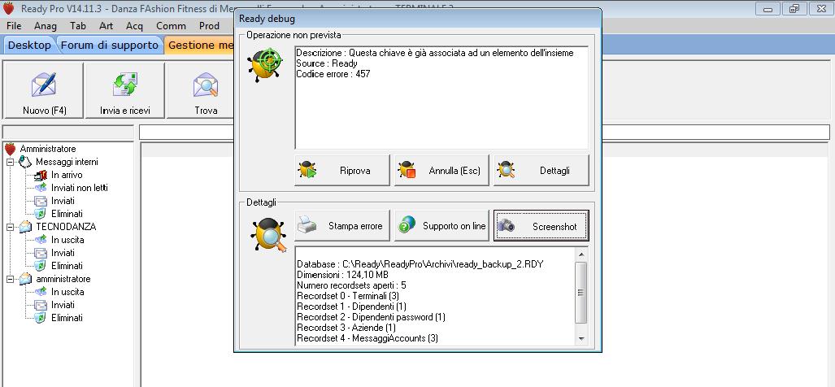Restore down the Ready Pro window

(x=794, y=8)
